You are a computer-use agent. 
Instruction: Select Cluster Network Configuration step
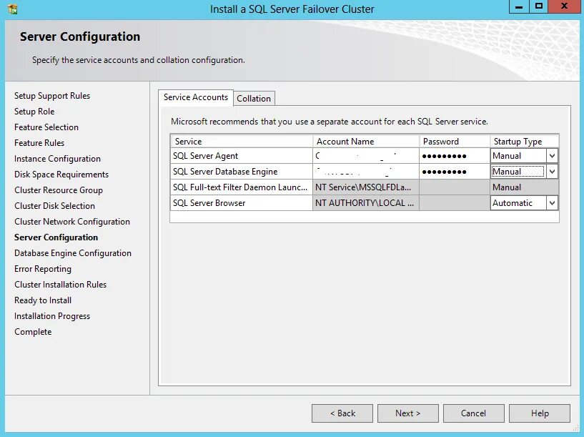pyautogui.click(x=72, y=221)
